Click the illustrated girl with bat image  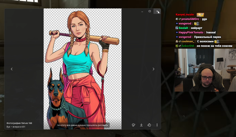pos(83,69)
